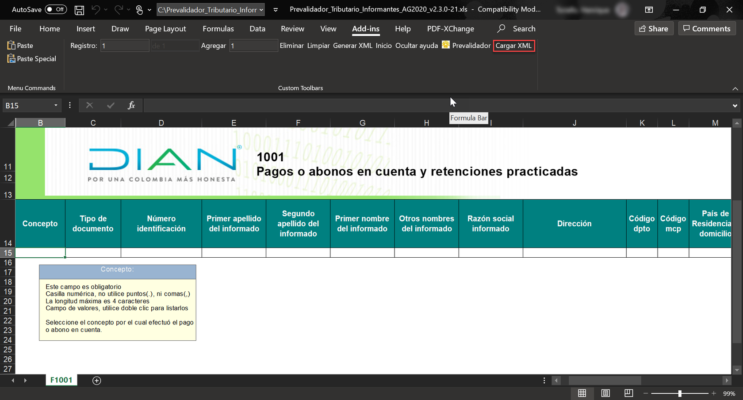Open the Undo history dropdown arrow

pyautogui.click(x=106, y=10)
